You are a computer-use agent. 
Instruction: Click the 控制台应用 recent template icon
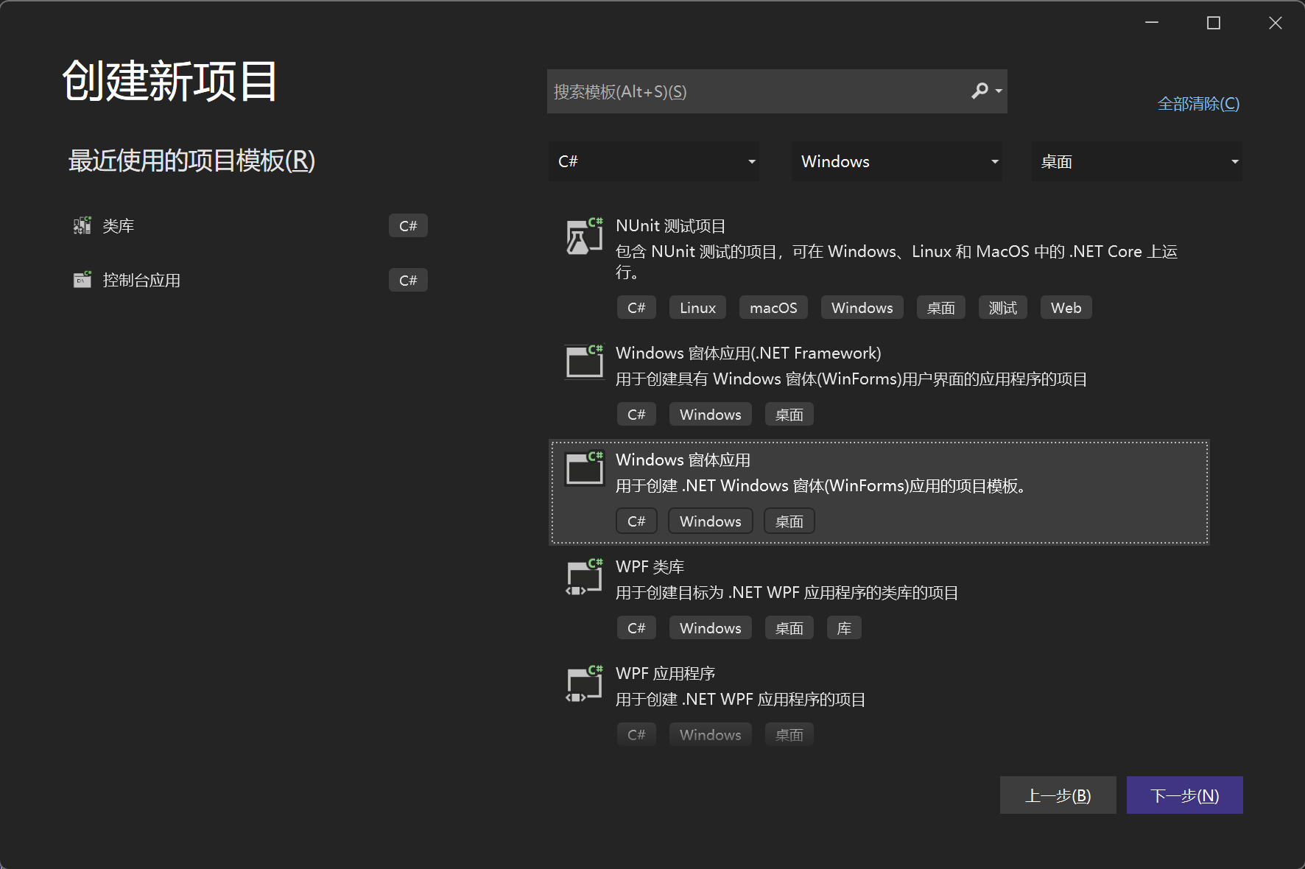click(82, 280)
